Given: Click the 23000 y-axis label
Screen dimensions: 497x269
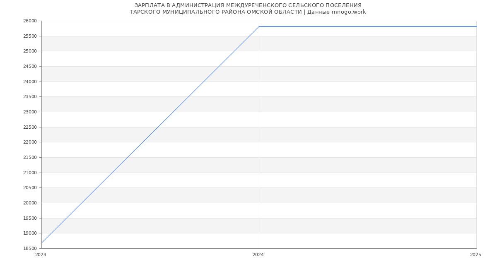Looking at the screenshot, I should coord(30,112).
